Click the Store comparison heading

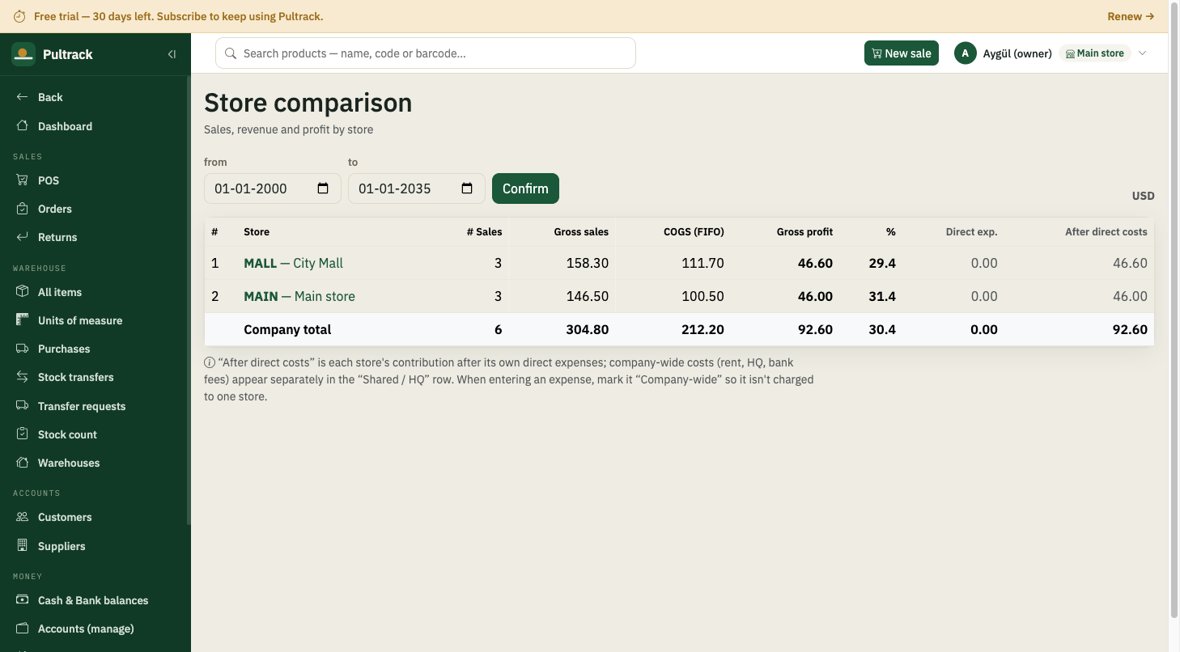click(x=308, y=103)
